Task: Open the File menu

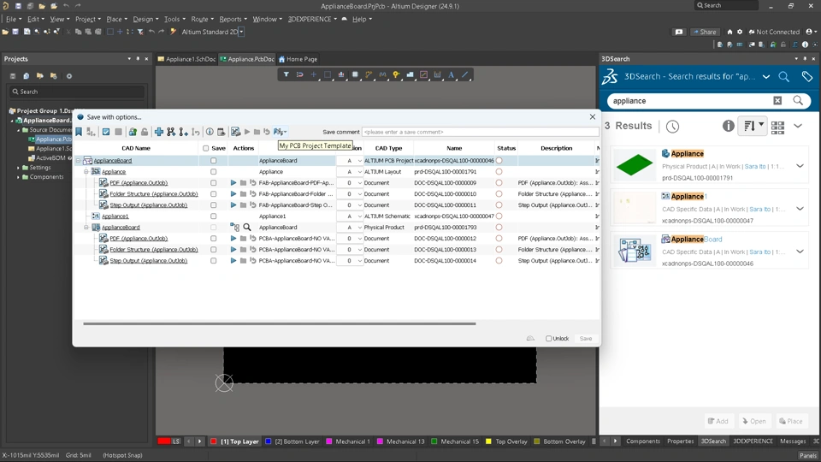Action: pos(13,19)
